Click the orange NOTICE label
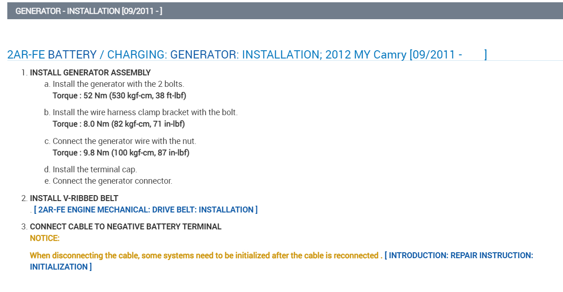Screen dimensions: 563x292 coord(45,238)
